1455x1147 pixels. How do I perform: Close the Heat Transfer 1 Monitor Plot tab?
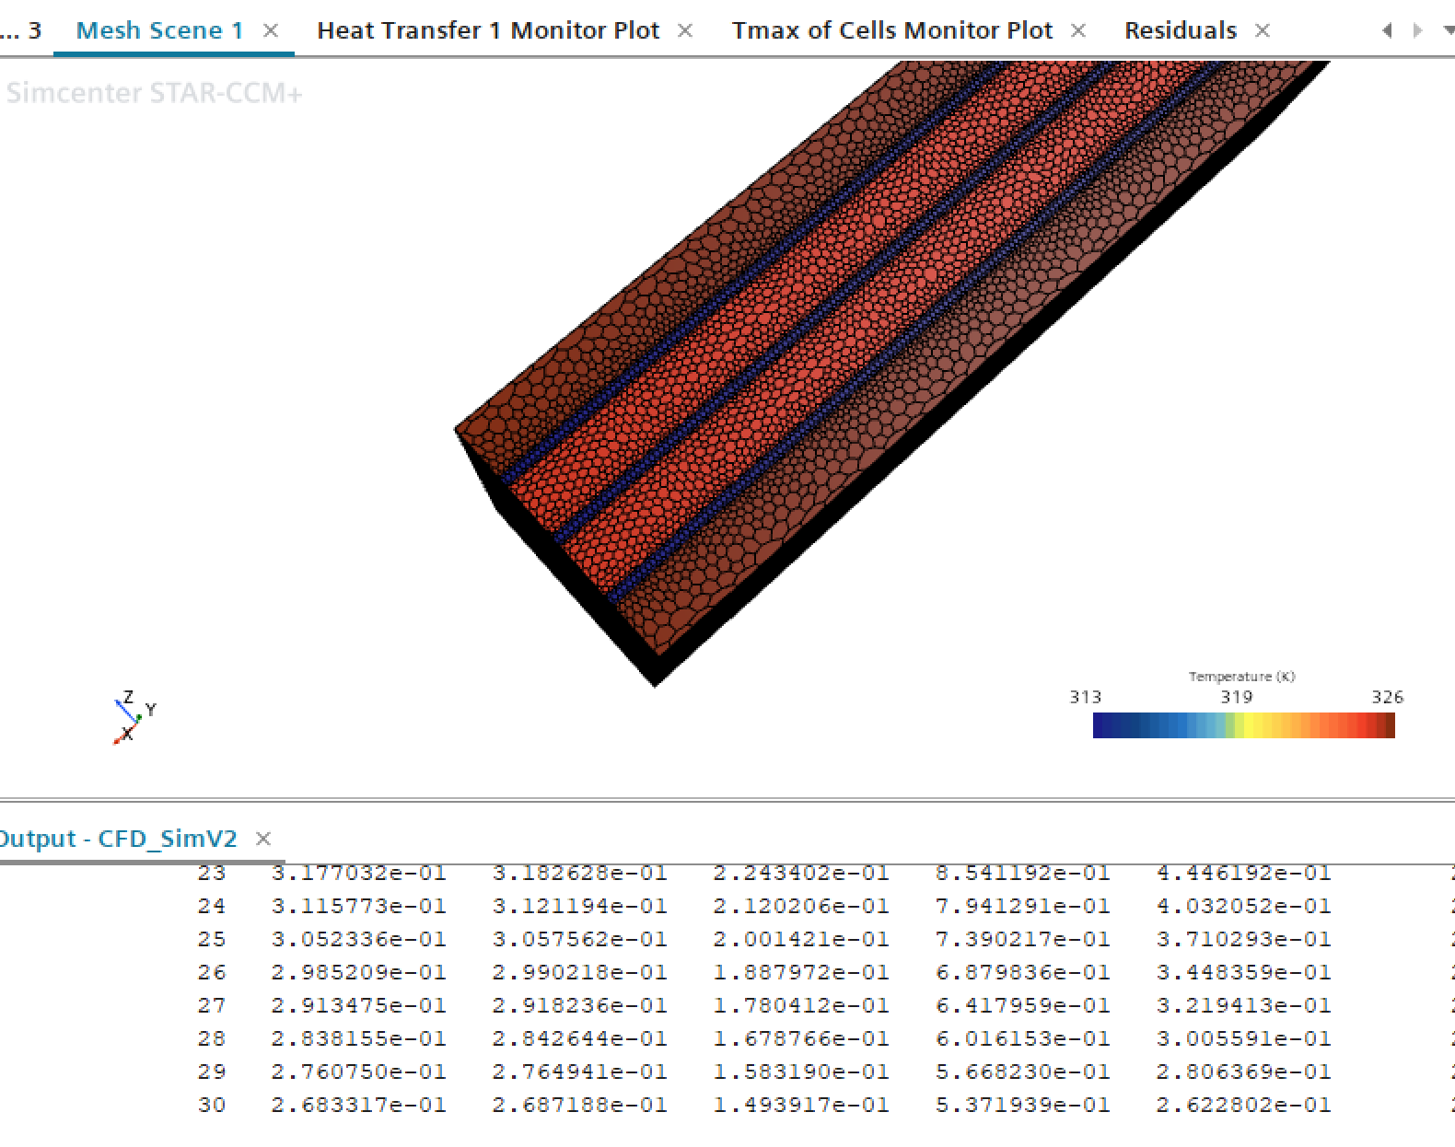click(x=685, y=30)
